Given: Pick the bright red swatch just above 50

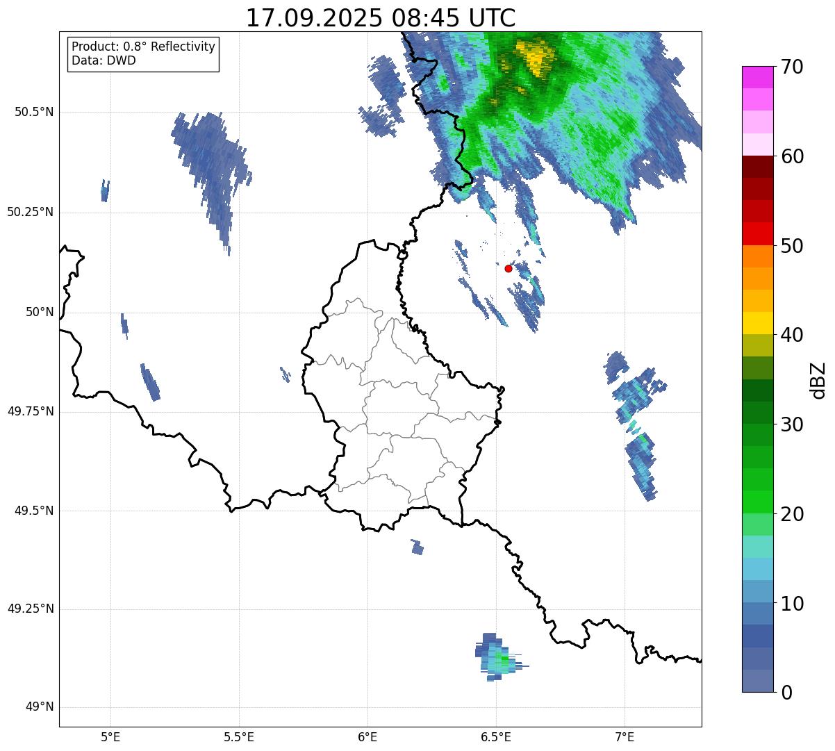Looking at the screenshot, I should (x=757, y=233).
